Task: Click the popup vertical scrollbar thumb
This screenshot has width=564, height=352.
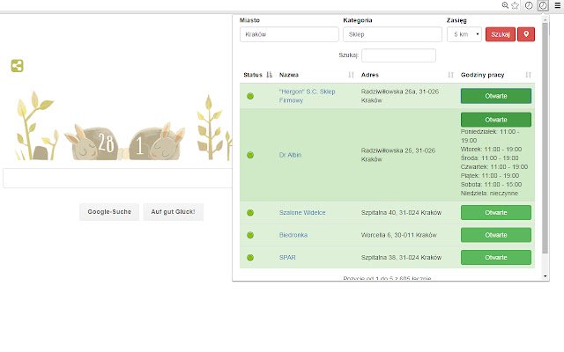Action: [x=545, y=136]
